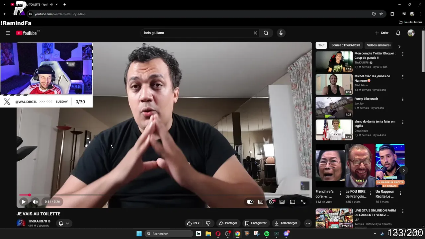Save video with Enregistrer button
Viewport: 425px width, 239px height.
[x=256, y=223]
